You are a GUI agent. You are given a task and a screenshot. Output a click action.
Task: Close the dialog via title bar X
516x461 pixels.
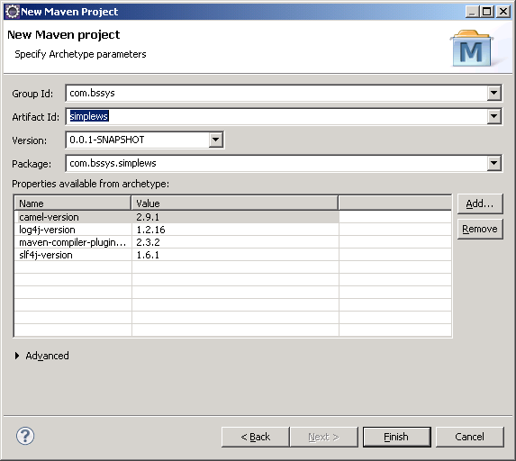click(x=503, y=12)
